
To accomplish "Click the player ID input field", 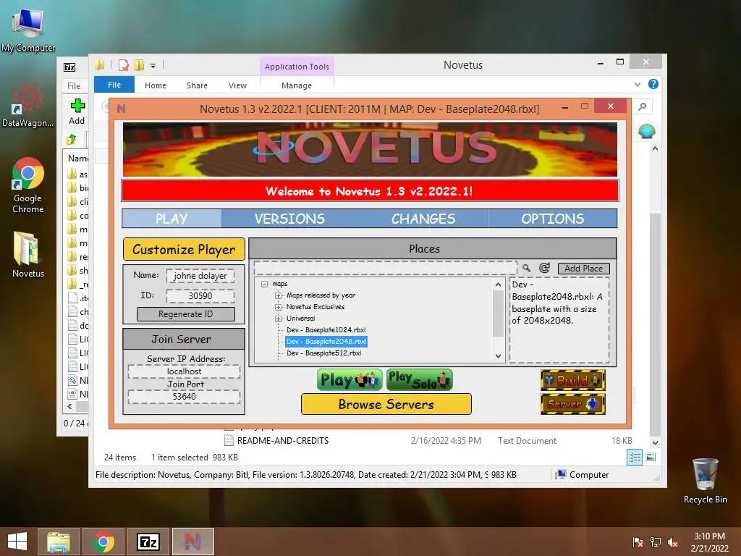I will 200,296.
